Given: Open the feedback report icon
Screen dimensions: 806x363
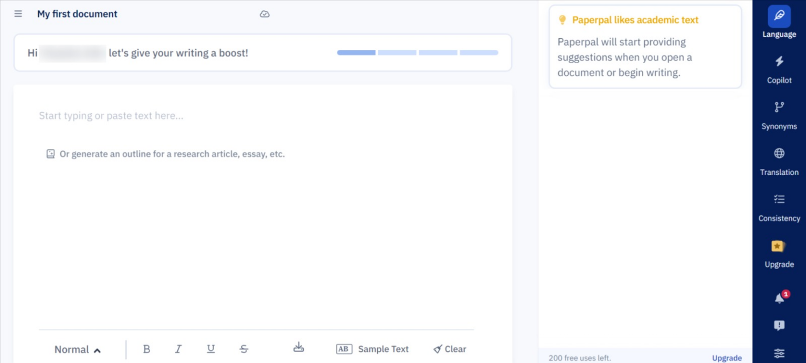Looking at the screenshot, I should [779, 325].
